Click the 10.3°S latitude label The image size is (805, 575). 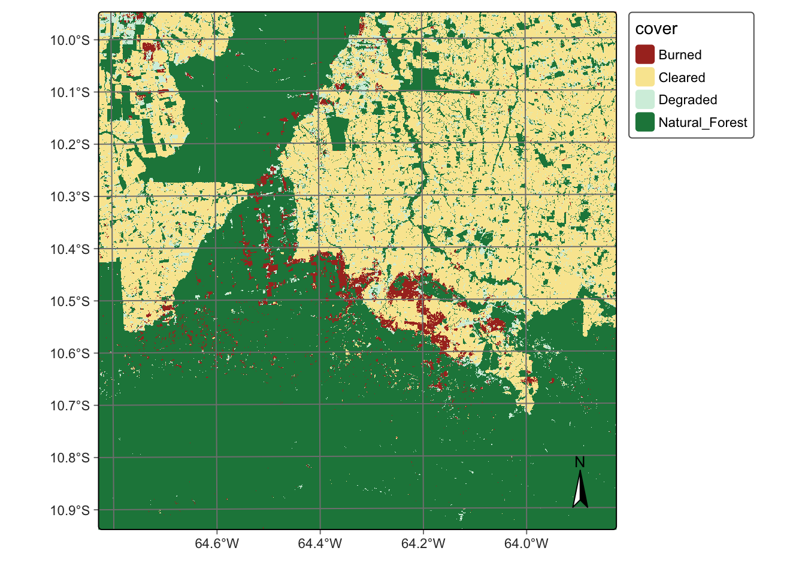(70, 197)
